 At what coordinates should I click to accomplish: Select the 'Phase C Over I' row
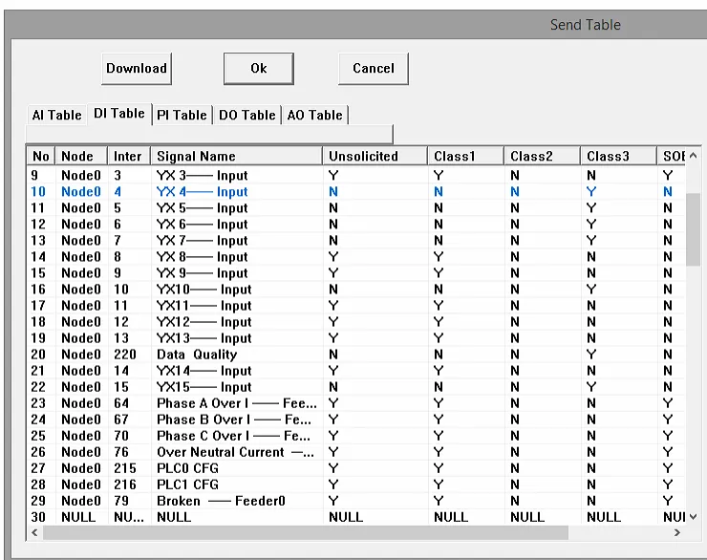[356, 436]
